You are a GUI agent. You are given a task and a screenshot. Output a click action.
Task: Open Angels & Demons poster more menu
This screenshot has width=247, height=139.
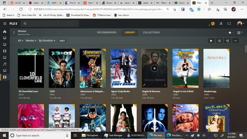[x=165, y=85]
